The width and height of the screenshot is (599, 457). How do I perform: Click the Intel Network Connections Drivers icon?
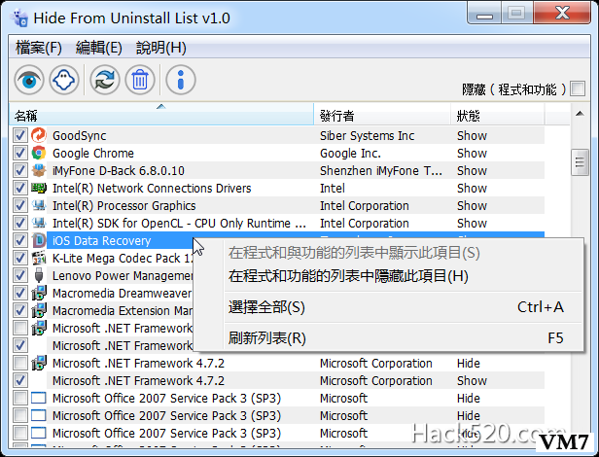39,188
